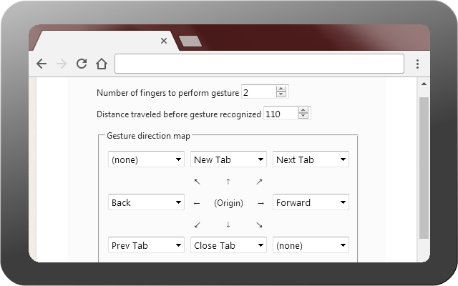Image resolution: width=458 pixels, height=286 pixels.
Task: Close the current browser tab
Action: pyautogui.click(x=164, y=41)
